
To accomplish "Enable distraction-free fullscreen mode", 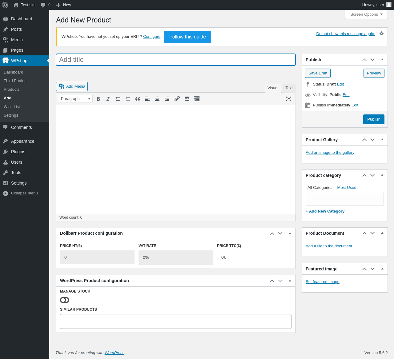I will 289,99.
